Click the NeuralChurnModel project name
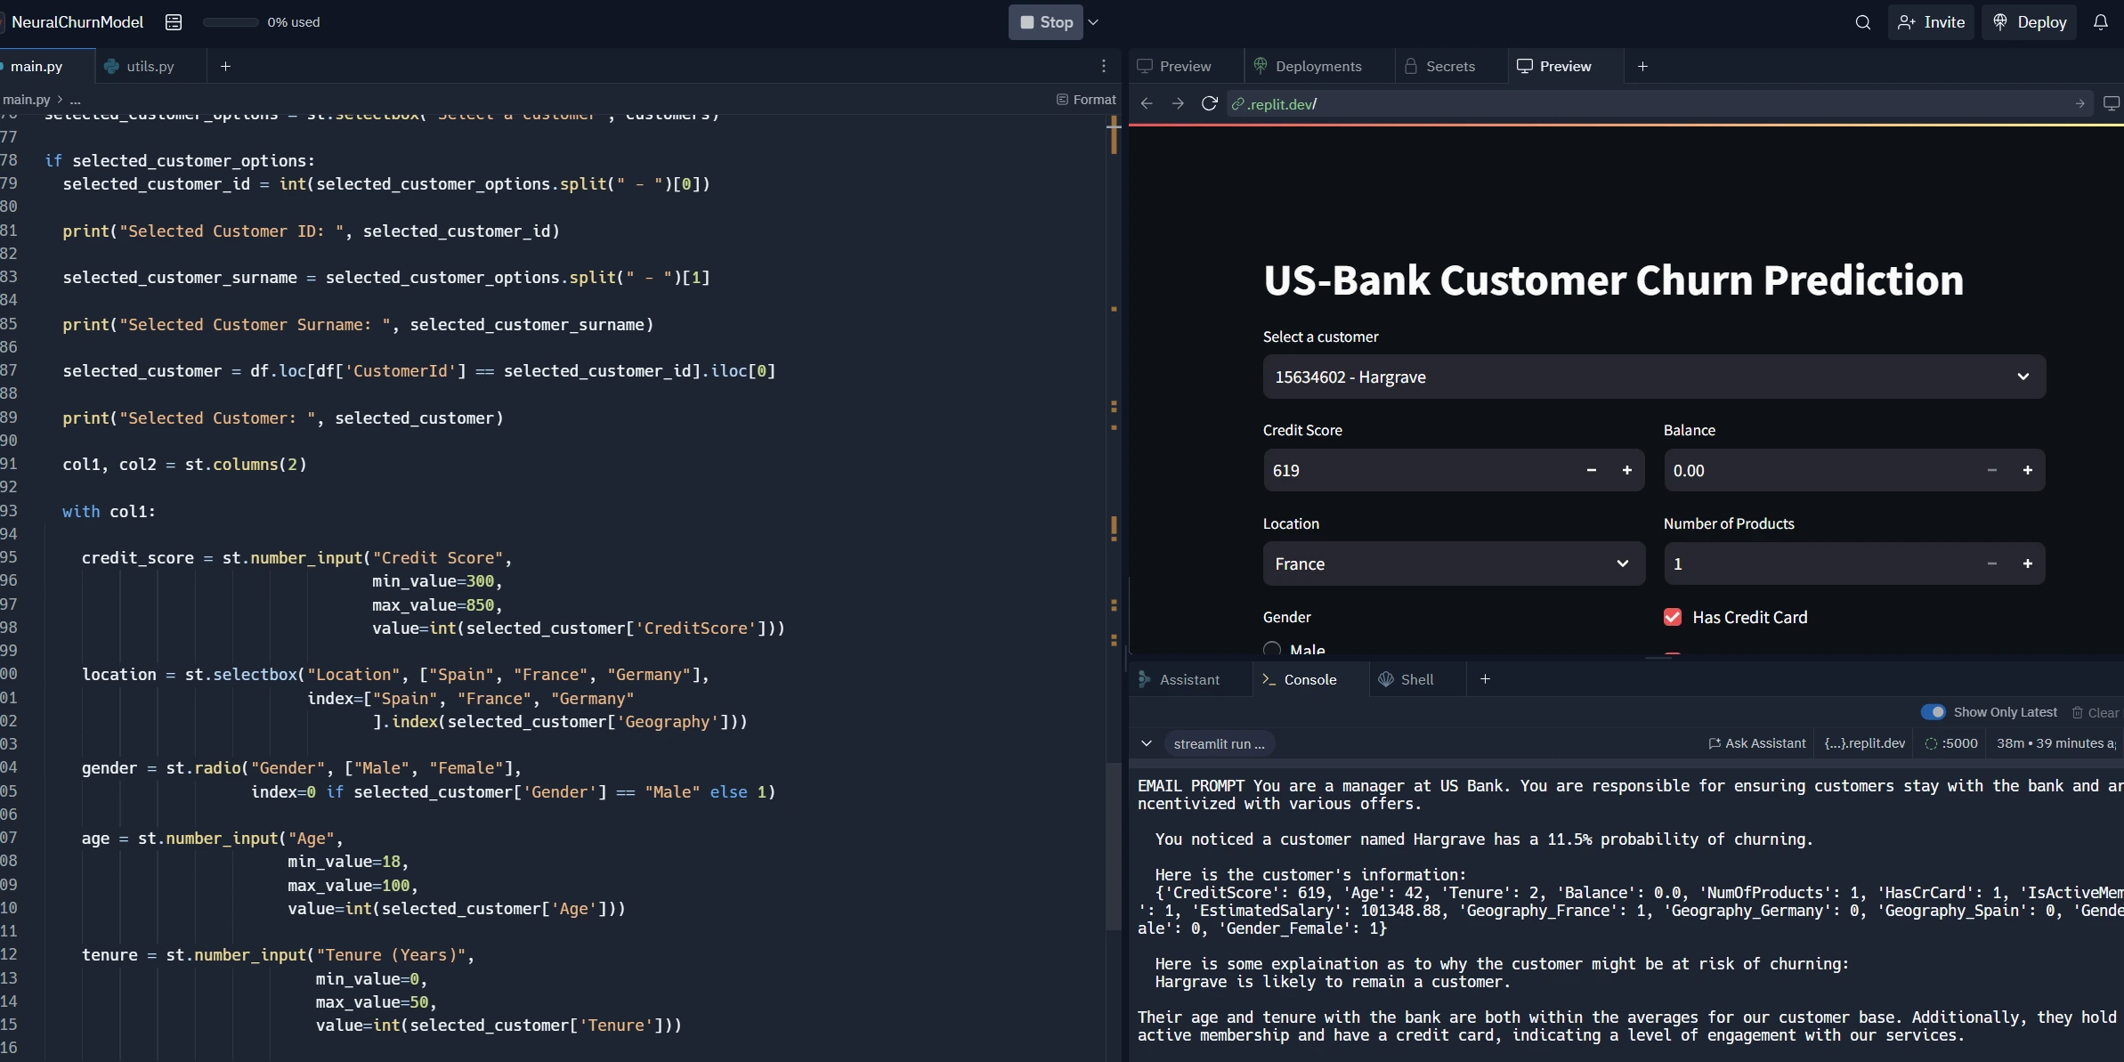The height and width of the screenshot is (1062, 2124). click(x=77, y=22)
